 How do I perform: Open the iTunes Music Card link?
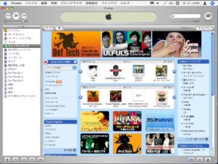[x=55, y=106]
